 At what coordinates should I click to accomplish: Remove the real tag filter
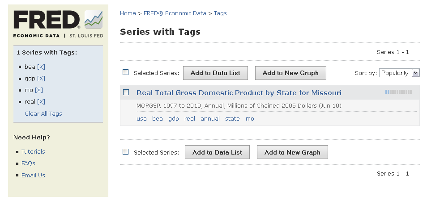pos(41,102)
